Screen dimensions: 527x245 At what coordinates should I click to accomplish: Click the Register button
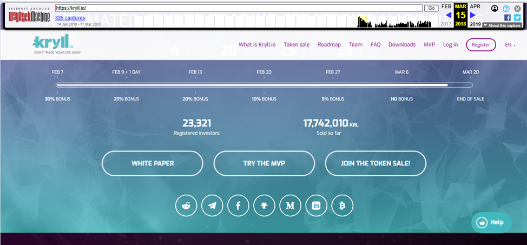(481, 45)
